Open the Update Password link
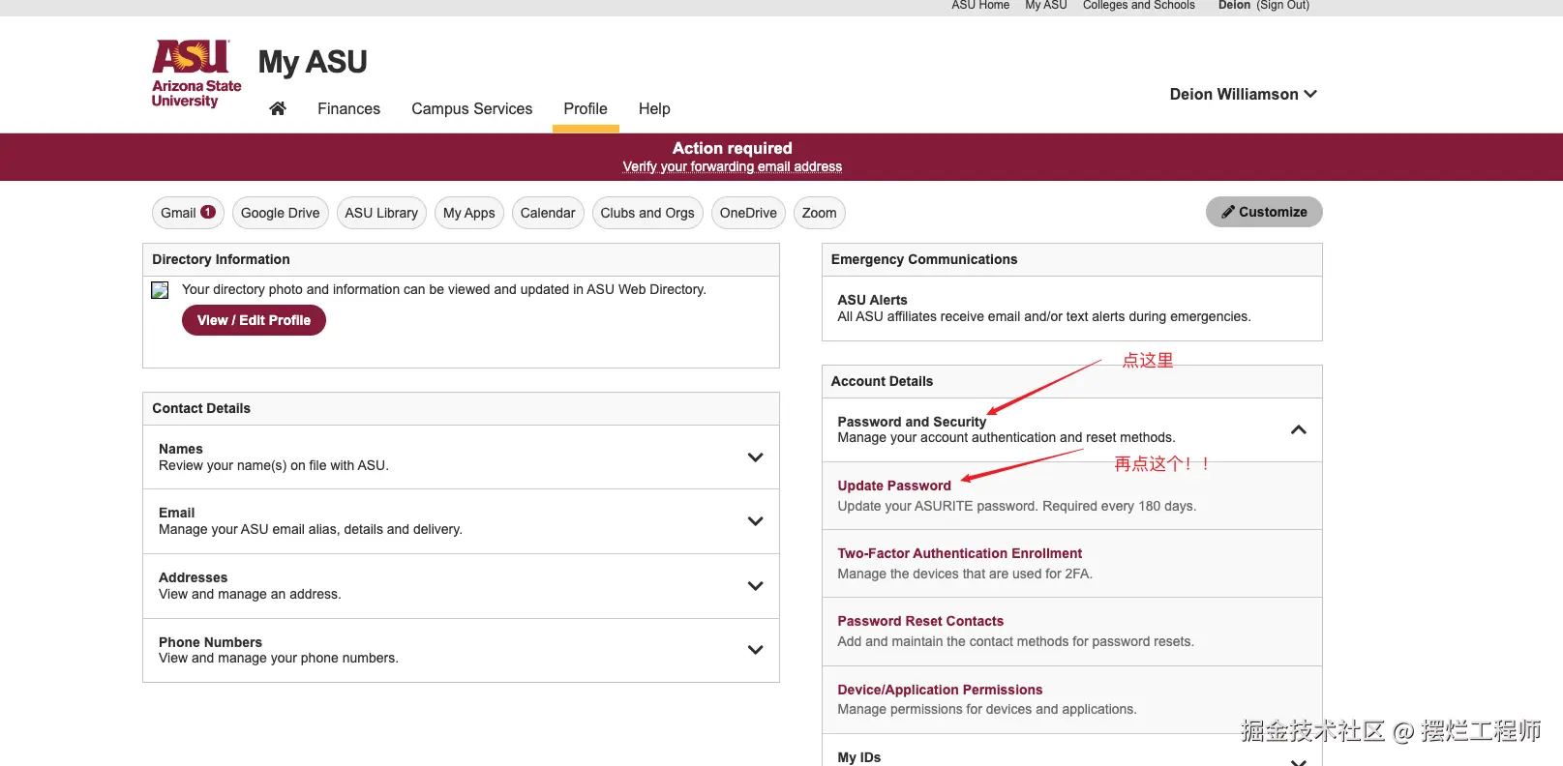Viewport: 1563px width, 766px height. 894,486
